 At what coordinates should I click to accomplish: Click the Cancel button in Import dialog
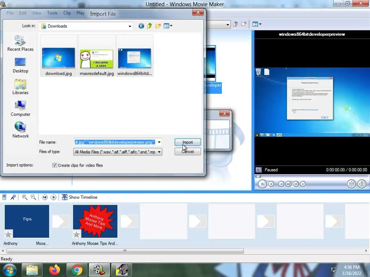[x=188, y=151]
